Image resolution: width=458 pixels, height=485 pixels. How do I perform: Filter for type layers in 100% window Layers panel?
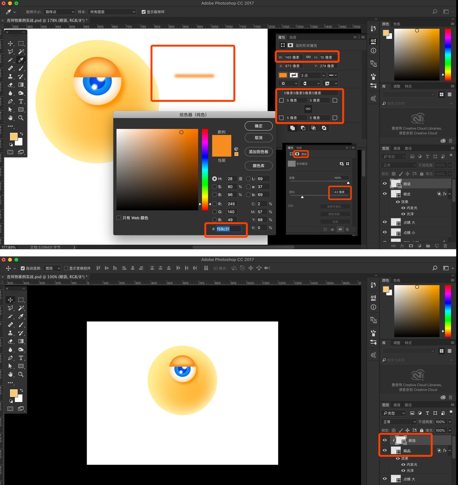click(x=427, y=413)
